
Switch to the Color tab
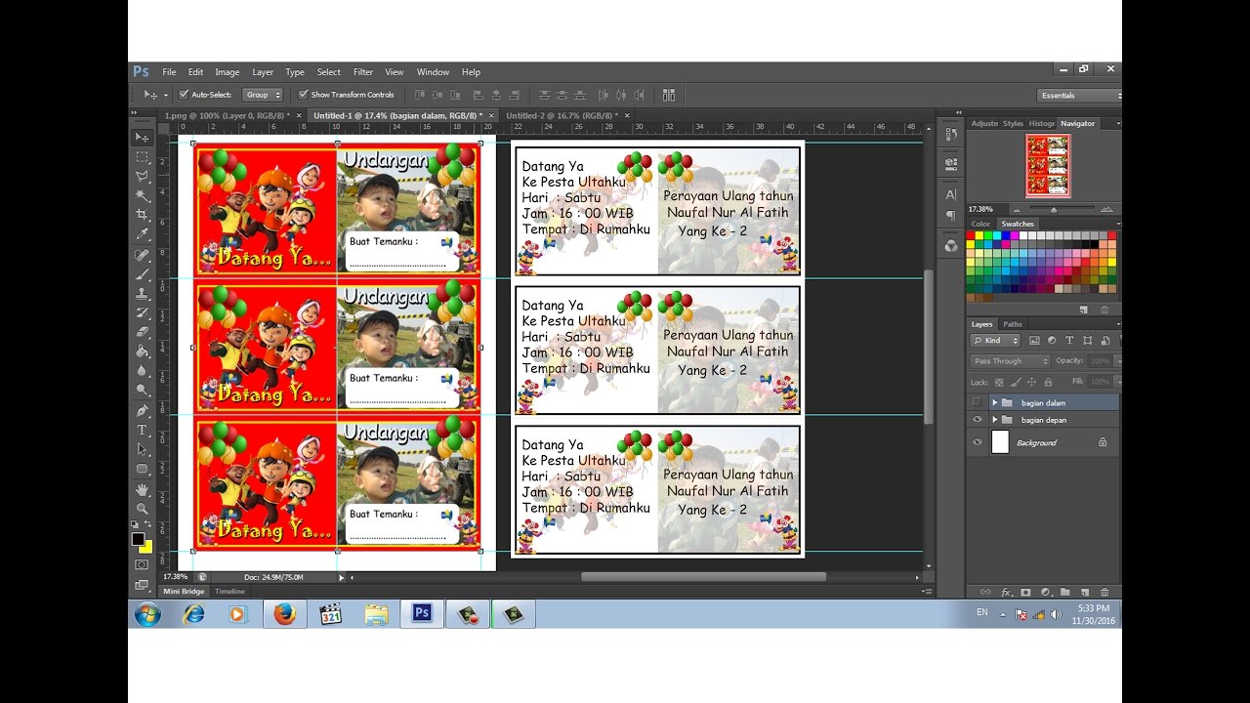click(980, 224)
